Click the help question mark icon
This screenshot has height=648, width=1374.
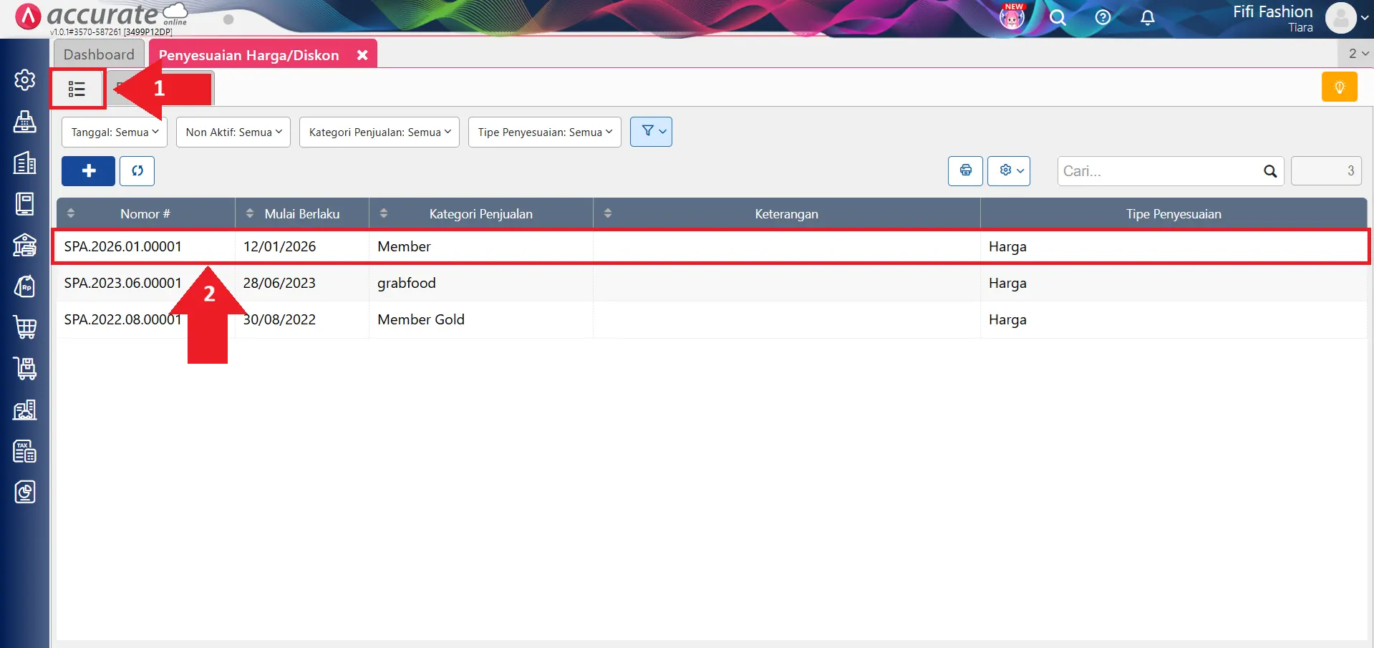(1103, 18)
